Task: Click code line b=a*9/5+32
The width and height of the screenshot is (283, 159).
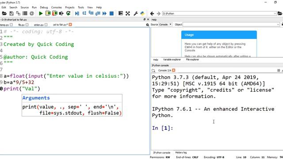Action: pyautogui.click(x=19, y=83)
